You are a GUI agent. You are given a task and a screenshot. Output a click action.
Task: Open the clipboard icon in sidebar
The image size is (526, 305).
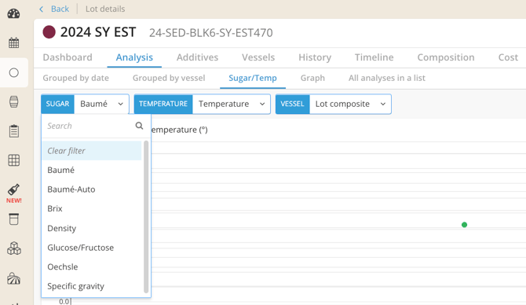click(14, 131)
